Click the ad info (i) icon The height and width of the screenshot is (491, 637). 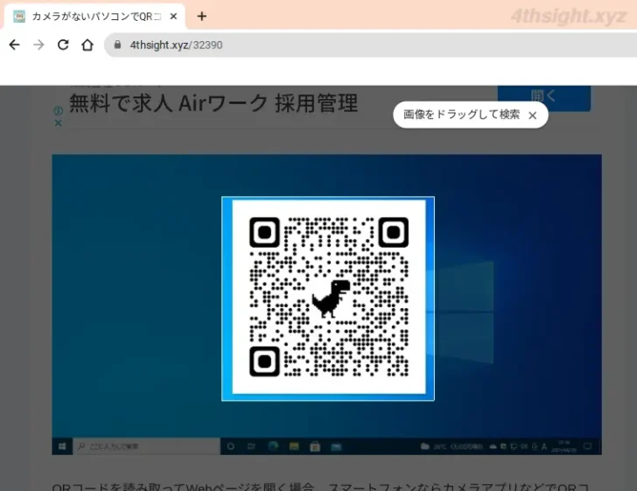pyautogui.click(x=58, y=110)
